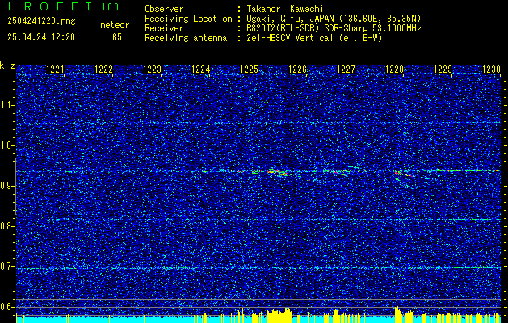
Task: Click the HROFFT program title
Action: [49, 6]
